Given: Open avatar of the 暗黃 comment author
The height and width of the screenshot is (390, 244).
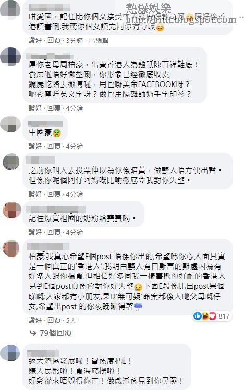Looking at the screenshot, I should coord(11,162).
